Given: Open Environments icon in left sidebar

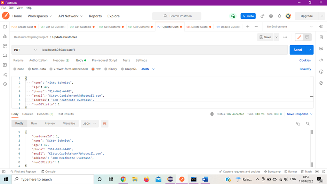Looking at the screenshot, I should click(5, 46).
